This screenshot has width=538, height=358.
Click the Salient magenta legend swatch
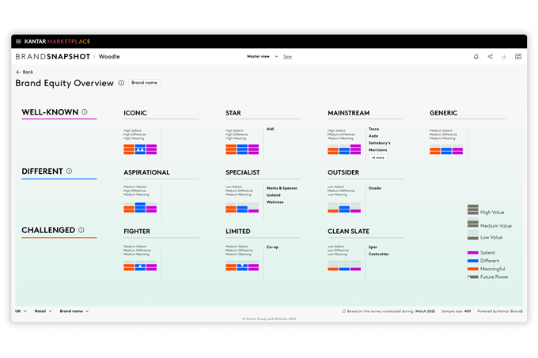[473, 252]
